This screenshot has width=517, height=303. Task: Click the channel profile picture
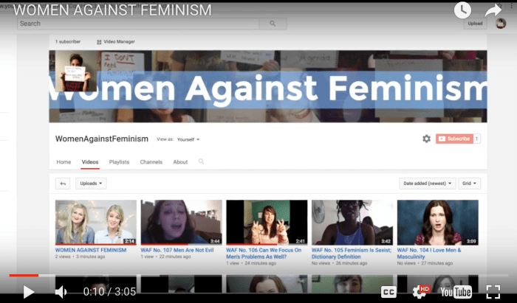pos(76,71)
